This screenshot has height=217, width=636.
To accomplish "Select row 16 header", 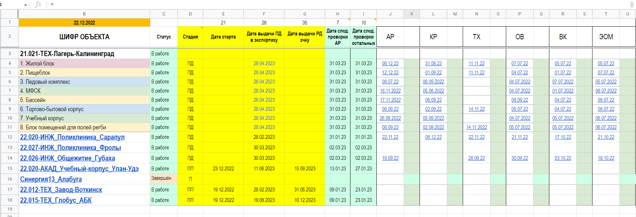I will click(9, 179).
